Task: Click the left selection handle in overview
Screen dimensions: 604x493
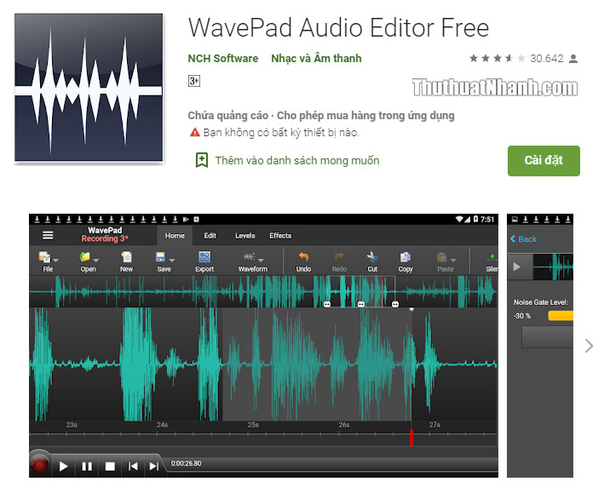Action: [327, 304]
